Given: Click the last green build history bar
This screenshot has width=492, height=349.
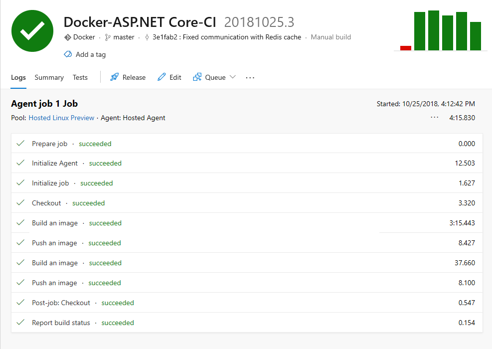Looking at the screenshot, I should [476, 36].
